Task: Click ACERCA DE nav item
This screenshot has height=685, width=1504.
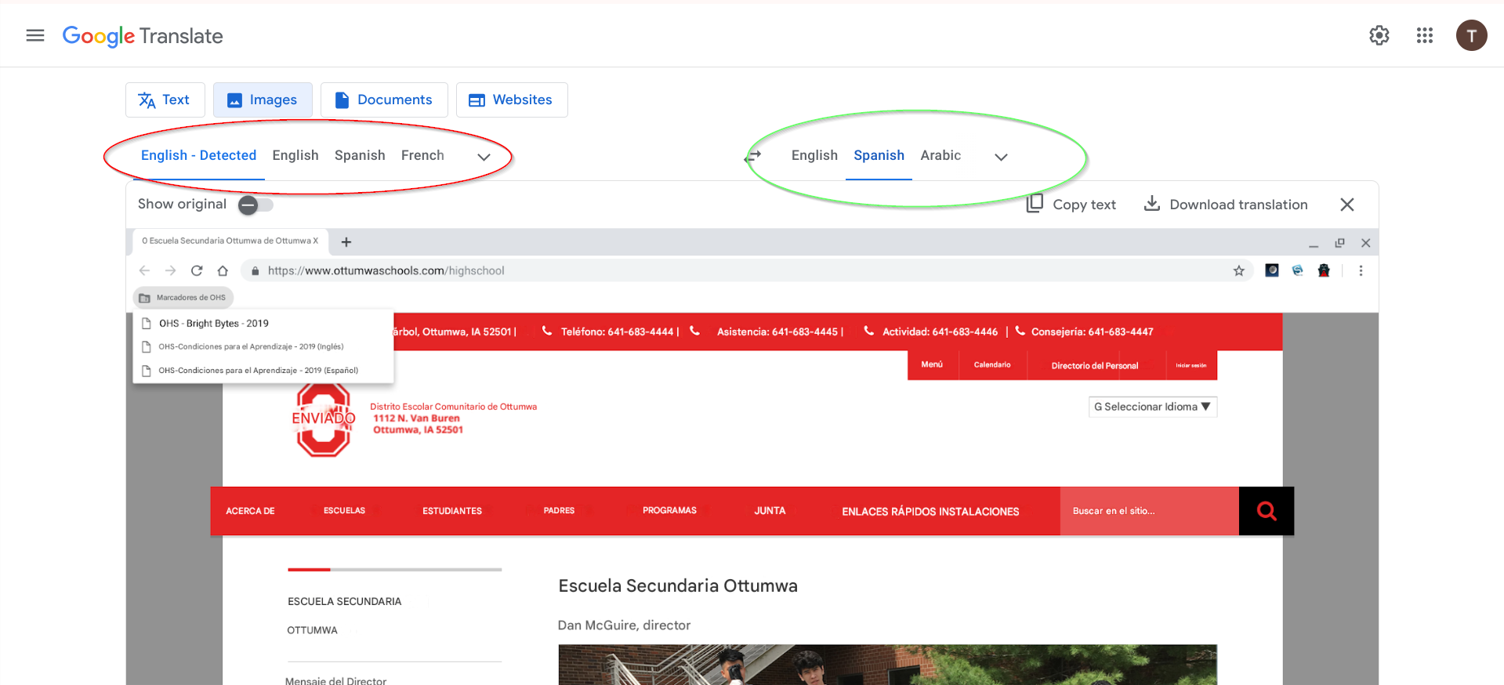Action: coord(250,511)
